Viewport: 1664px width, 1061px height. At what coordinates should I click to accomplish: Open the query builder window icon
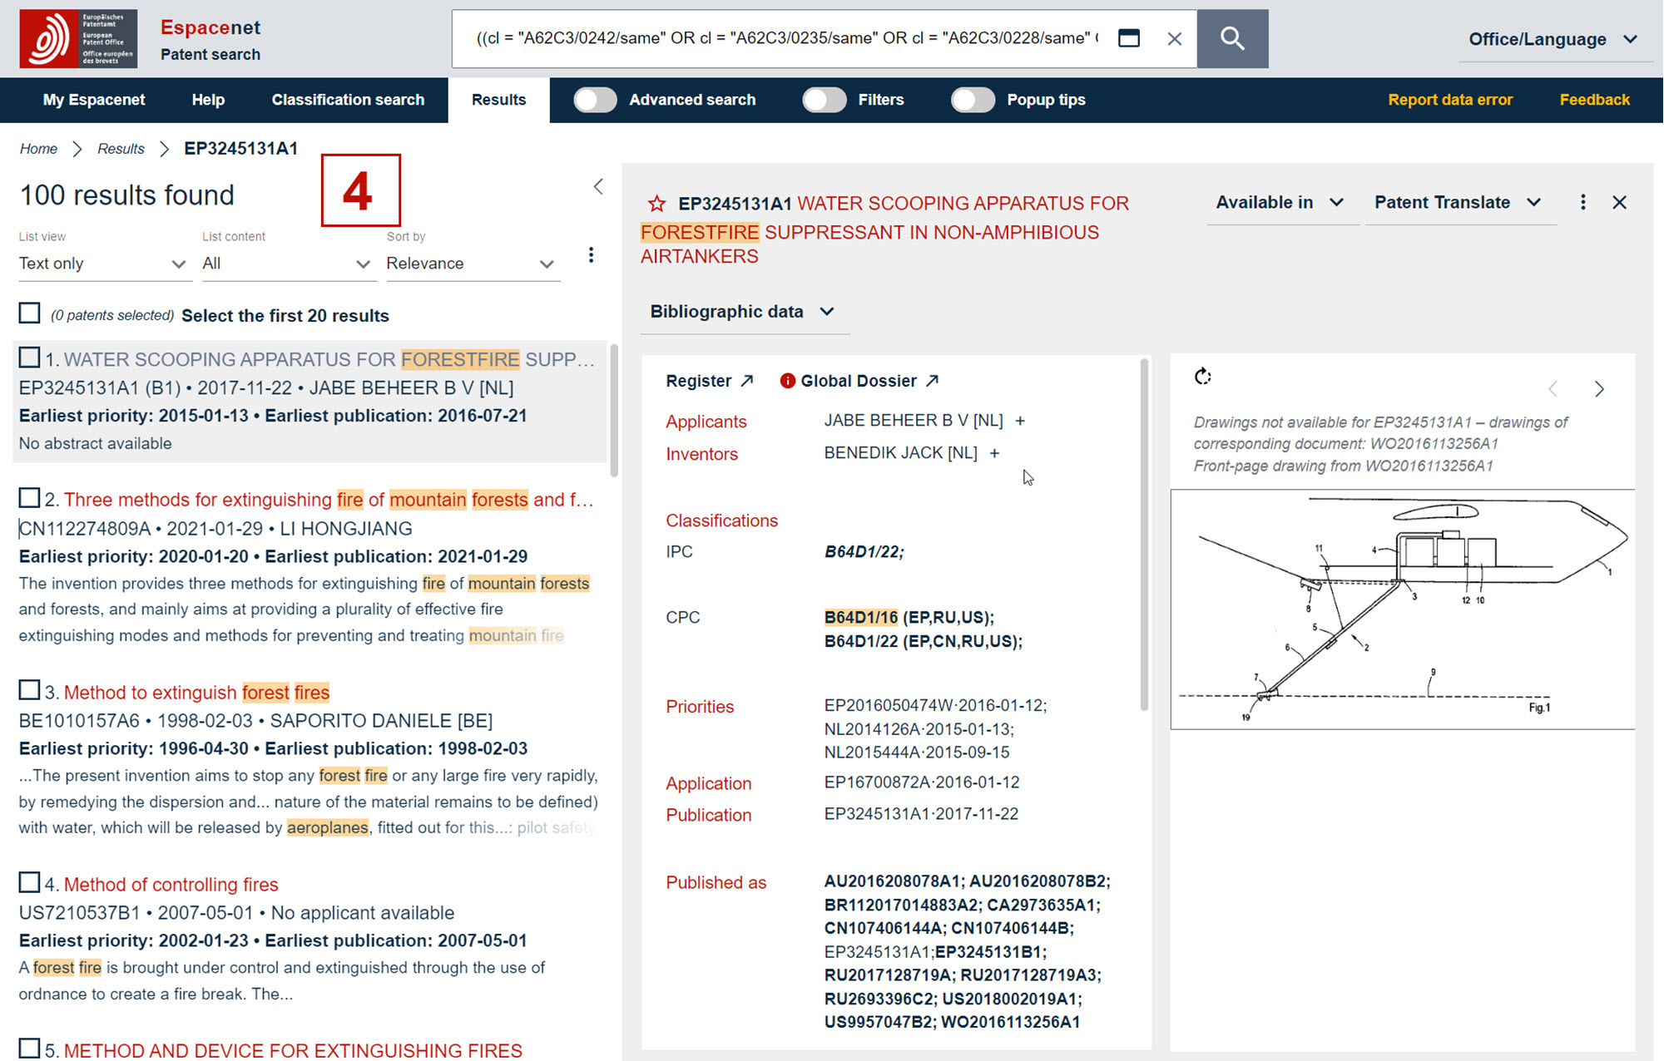click(1129, 38)
